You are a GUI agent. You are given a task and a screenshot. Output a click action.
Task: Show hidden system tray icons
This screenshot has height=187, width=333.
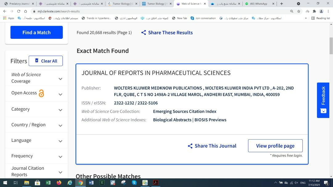pos(275,183)
